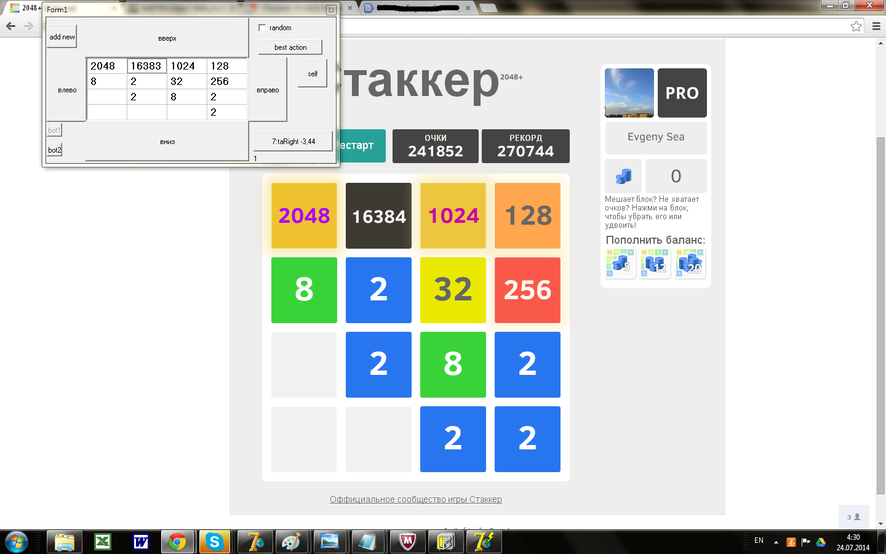
Task: Click the 1024 game tile
Action: [453, 215]
